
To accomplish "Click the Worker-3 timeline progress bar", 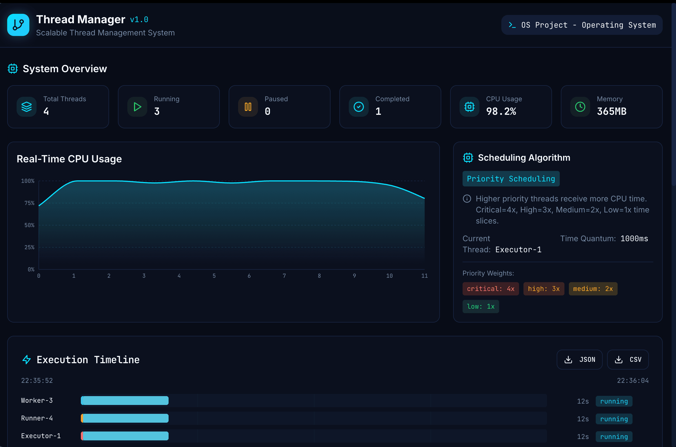I will [125, 401].
